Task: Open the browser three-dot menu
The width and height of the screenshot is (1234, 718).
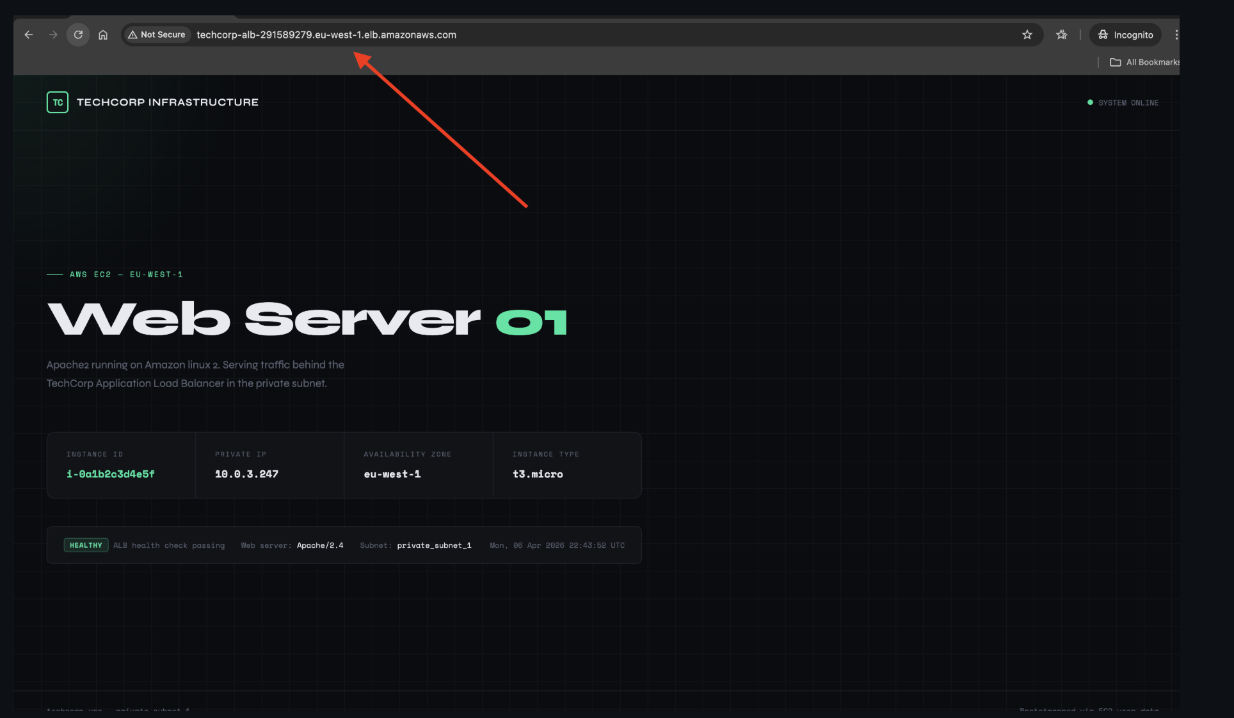Action: click(x=1176, y=35)
